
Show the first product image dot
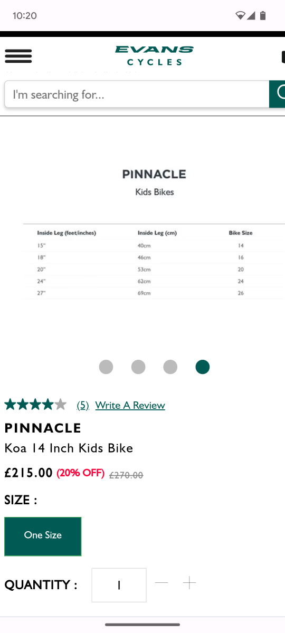click(106, 367)
